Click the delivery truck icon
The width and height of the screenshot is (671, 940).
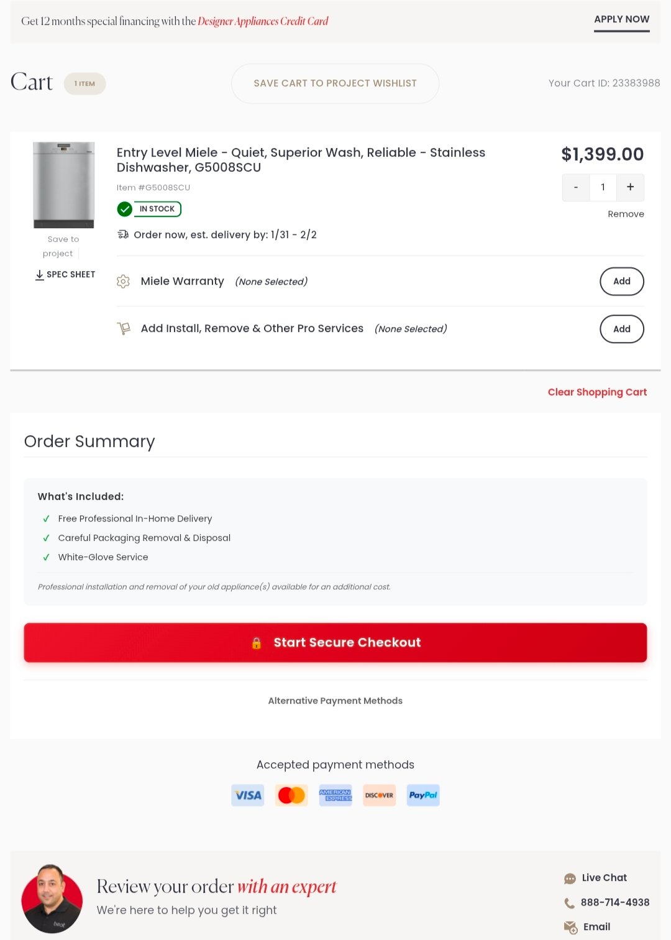tap(123, 234)
